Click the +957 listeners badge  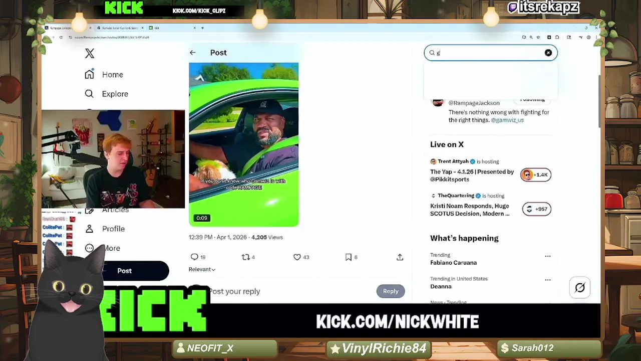click(x=536, y=209)
